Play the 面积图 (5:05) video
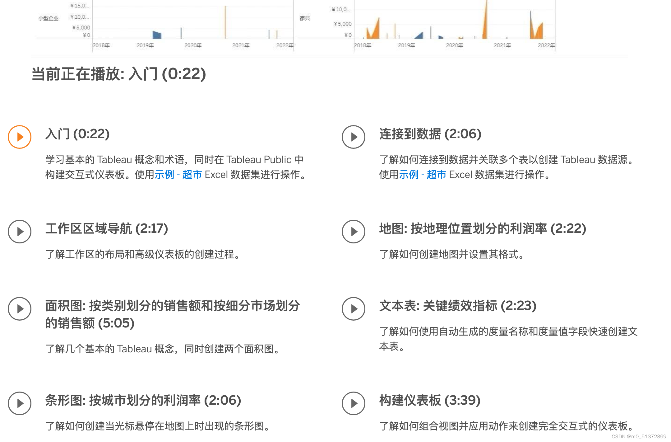Viewport: 671px width, 442px height. click(x=19, y=309)
